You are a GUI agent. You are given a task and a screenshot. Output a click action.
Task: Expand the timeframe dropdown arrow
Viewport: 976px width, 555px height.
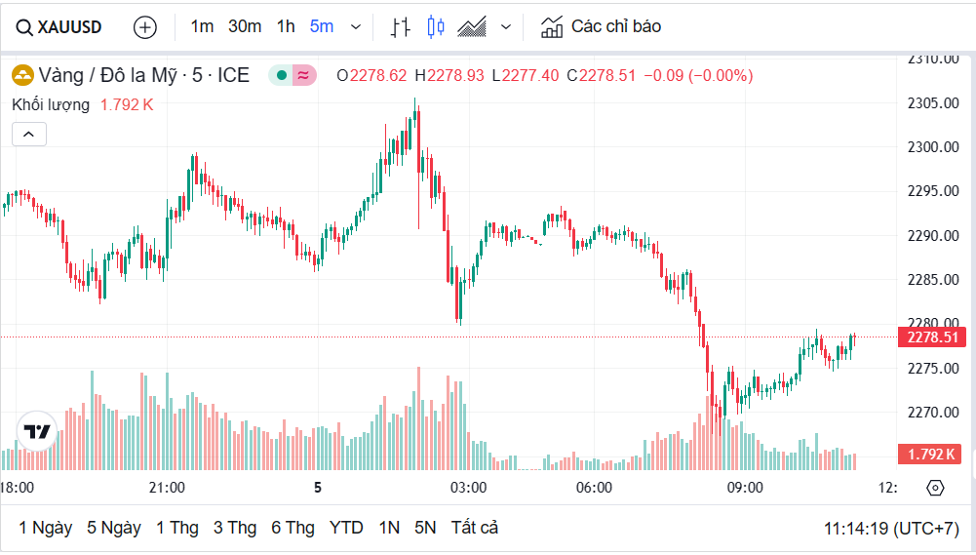(356, 27)
